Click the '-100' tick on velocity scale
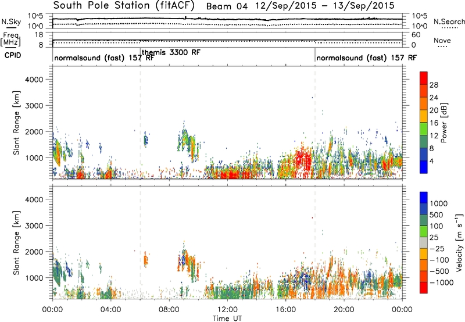Screen dimensions: 465x322 pos(439,260)
